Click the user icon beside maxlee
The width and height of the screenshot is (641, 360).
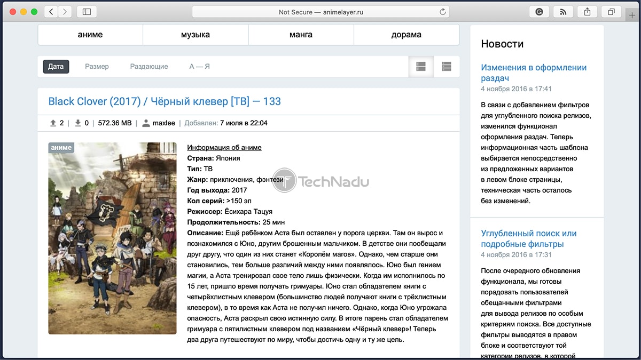point(146,123)
